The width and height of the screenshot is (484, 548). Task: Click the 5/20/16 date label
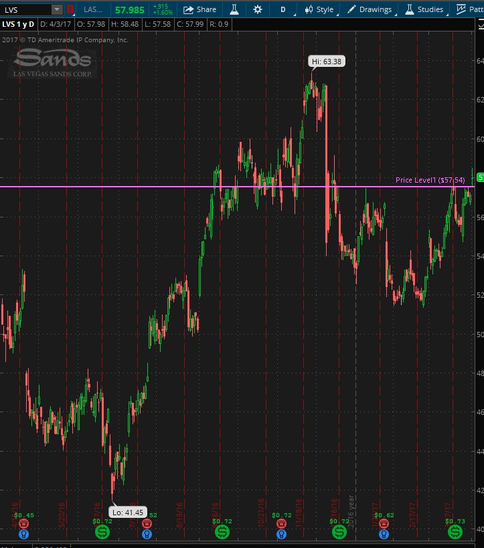[x=62, y=515]
